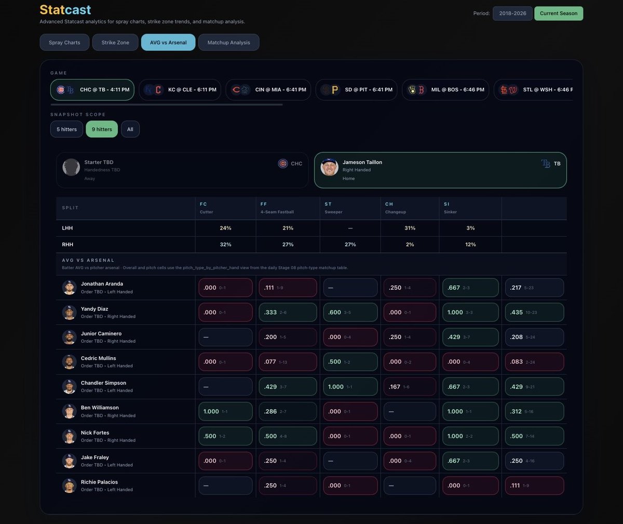
Task: Click Cedric Mullins's fastball .077 cell
Action: tap(288, 361)
